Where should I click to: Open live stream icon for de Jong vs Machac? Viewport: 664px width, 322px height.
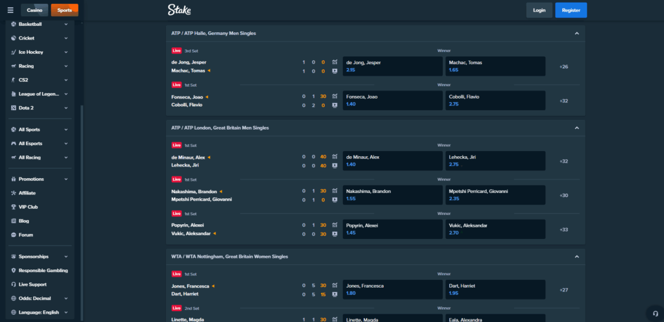point(335,71)
